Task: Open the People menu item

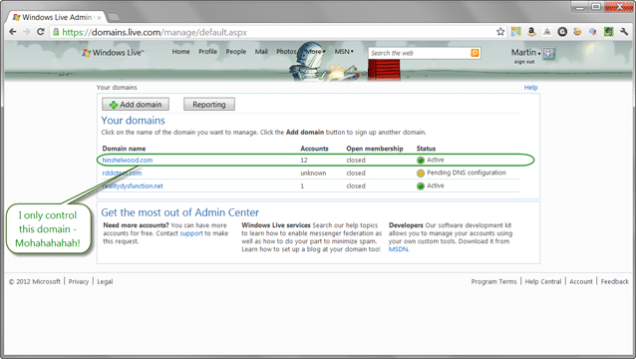Action: [x=236, y=52]
